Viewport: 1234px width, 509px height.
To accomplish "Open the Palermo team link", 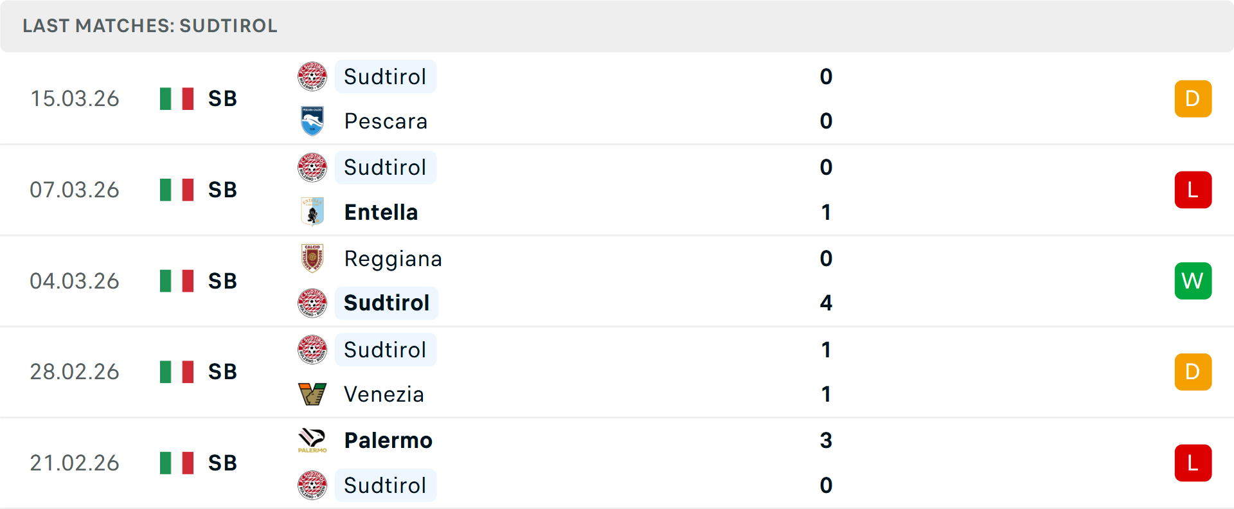I will point(388,440).
